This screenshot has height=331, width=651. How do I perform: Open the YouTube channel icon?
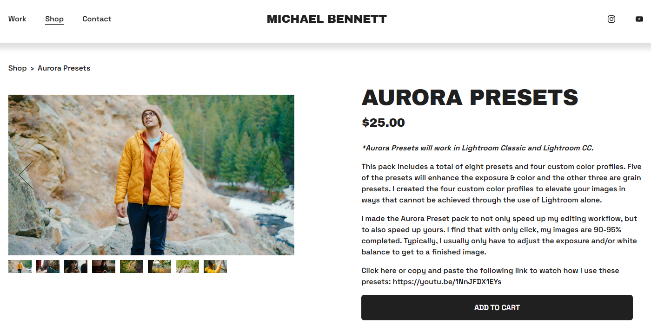point(639,19)
